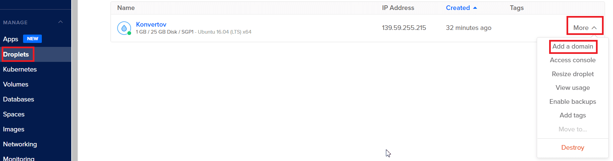This screenshot has width=613, height=161.
Task: Sort the list by the Name column
Action: [126, 8]
